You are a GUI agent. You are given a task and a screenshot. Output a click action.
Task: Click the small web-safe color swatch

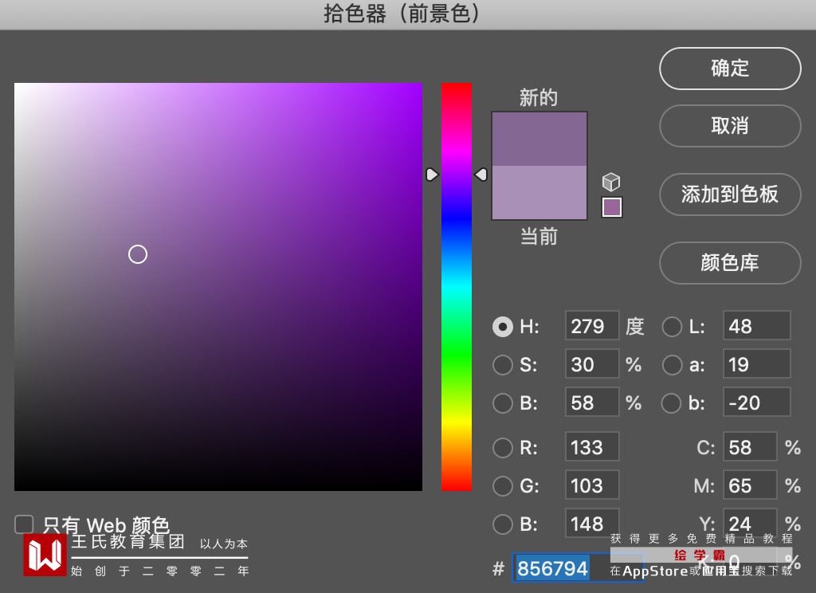coord(611,207)
